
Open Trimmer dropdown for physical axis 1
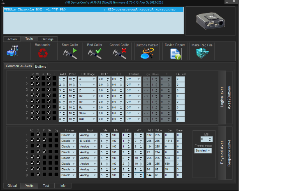[68, 135]
